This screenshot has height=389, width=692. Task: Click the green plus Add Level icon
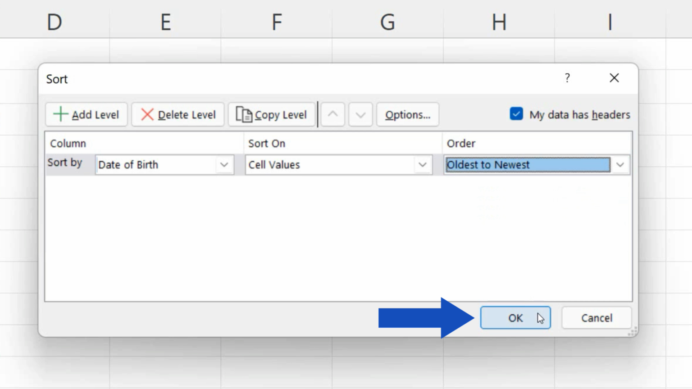pos(60,114)
